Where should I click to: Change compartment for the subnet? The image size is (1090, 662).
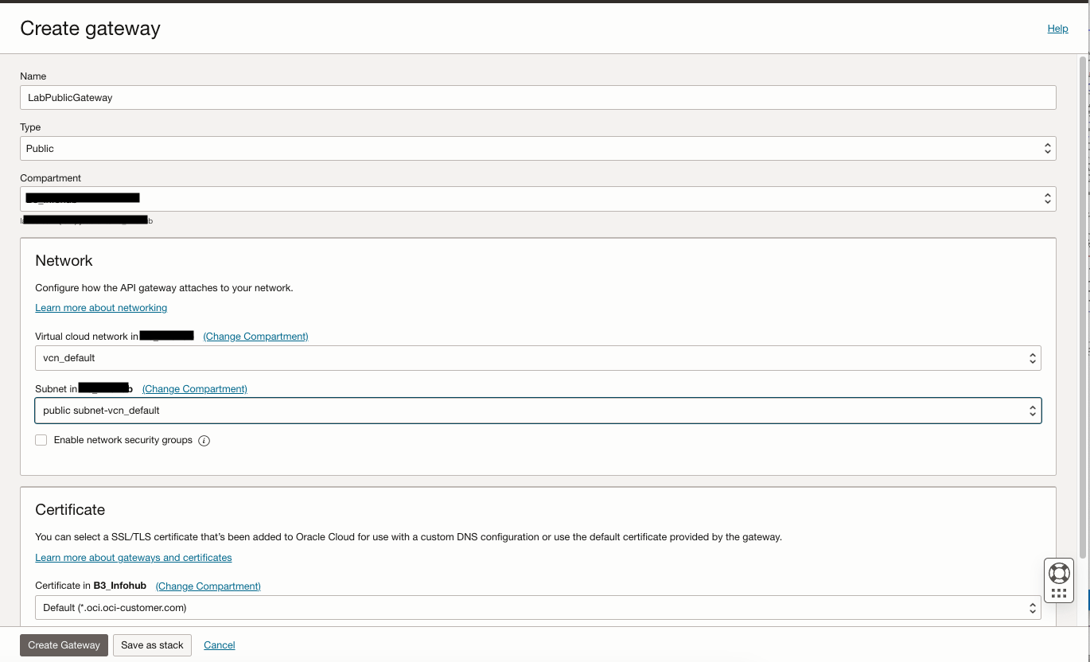194,388
